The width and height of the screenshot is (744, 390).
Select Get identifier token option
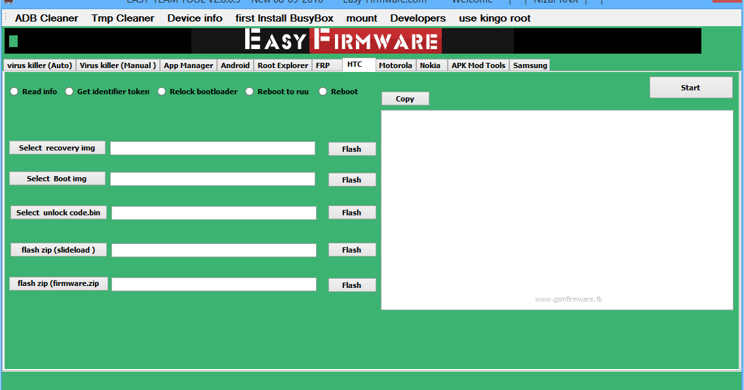pos(108,92)
